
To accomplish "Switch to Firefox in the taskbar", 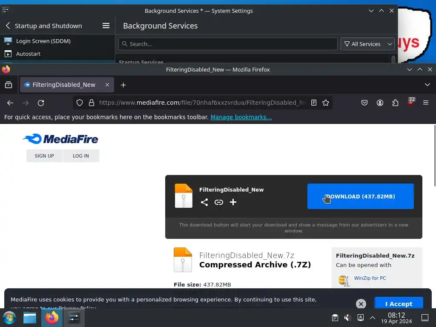I will pyautogui.click(x=52, y=318).
